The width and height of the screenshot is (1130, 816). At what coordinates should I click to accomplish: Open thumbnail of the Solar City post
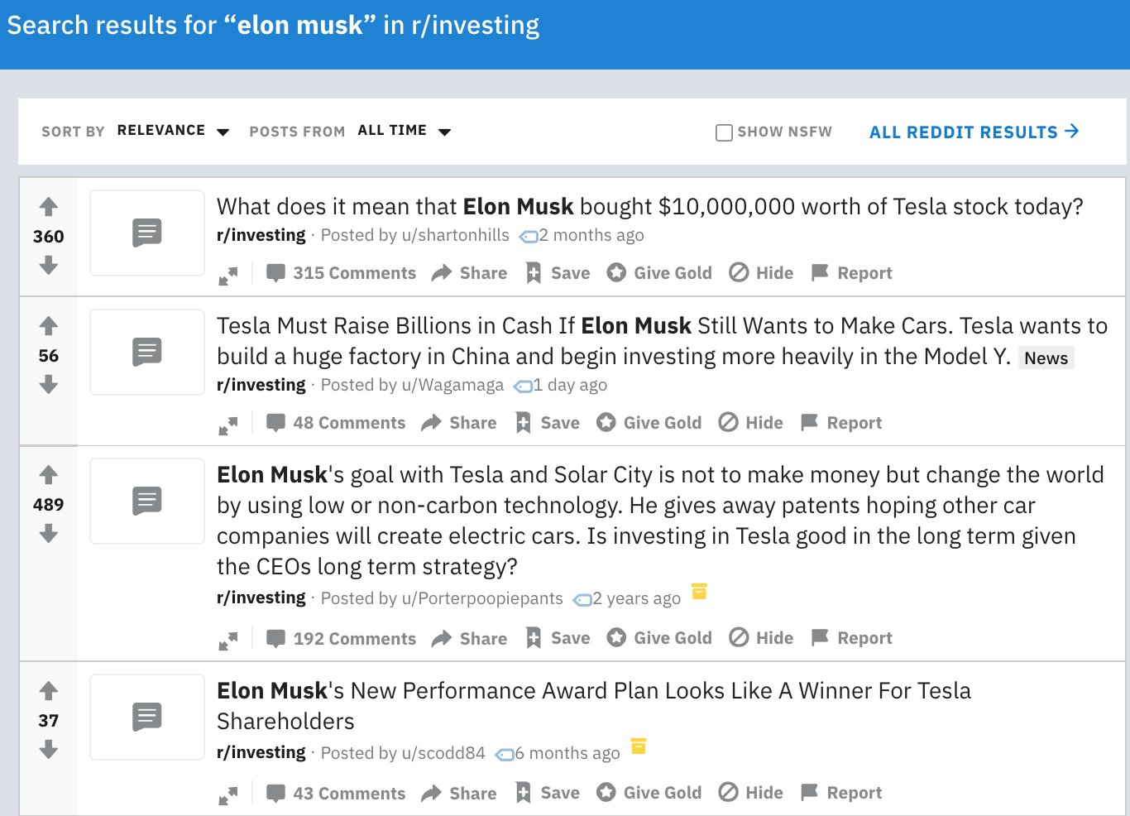tap(147, 501)
